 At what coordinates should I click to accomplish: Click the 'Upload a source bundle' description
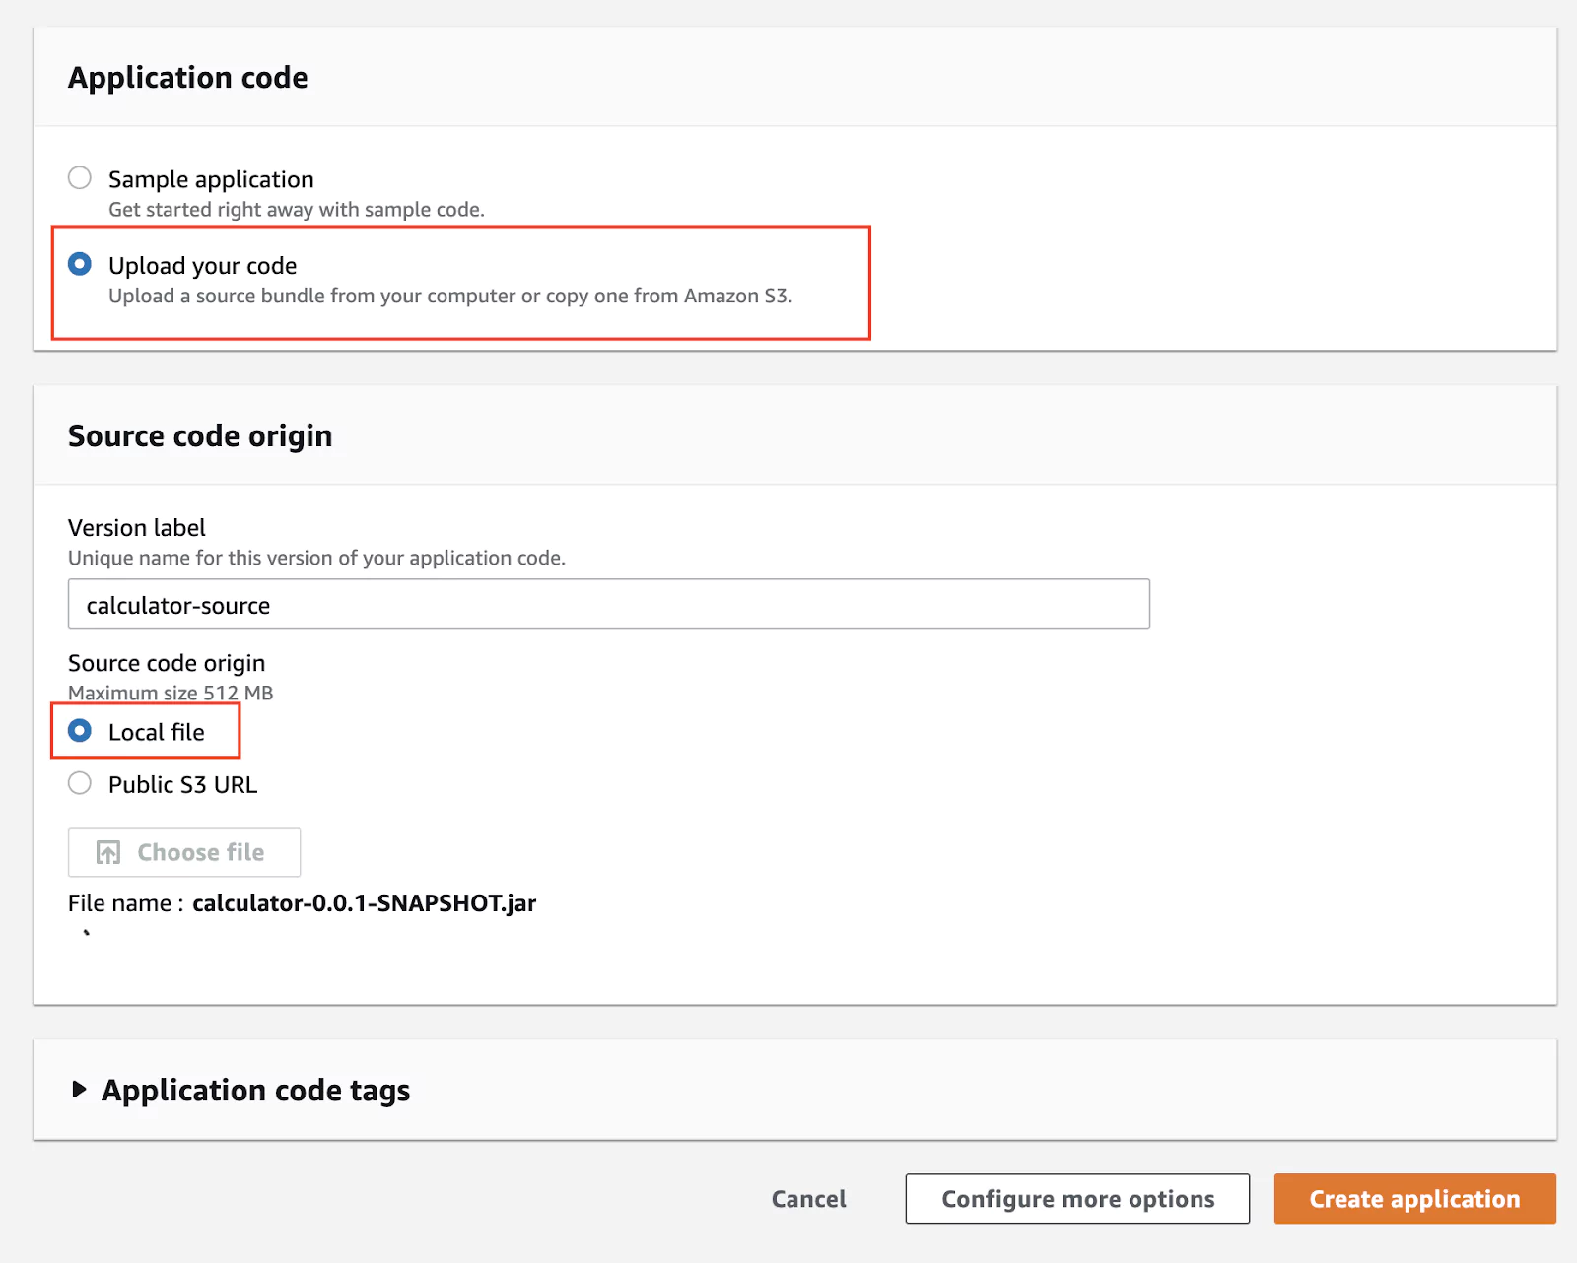point(450,296)
